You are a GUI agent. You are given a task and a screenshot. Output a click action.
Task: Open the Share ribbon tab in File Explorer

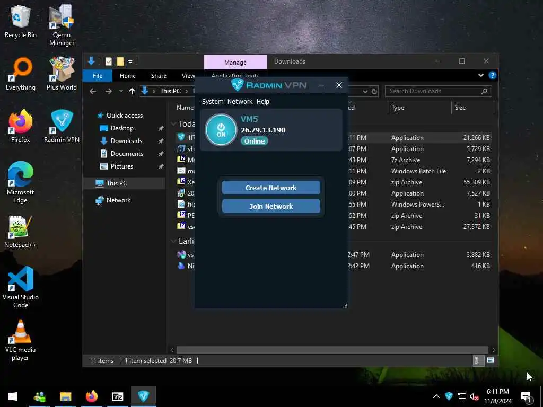tap(159, 75)
